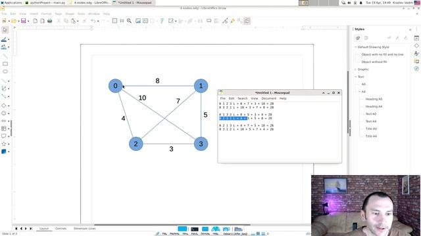Pick the Fill Color tool
This screenshot has width=421, height=236.
tap(4, 47)
